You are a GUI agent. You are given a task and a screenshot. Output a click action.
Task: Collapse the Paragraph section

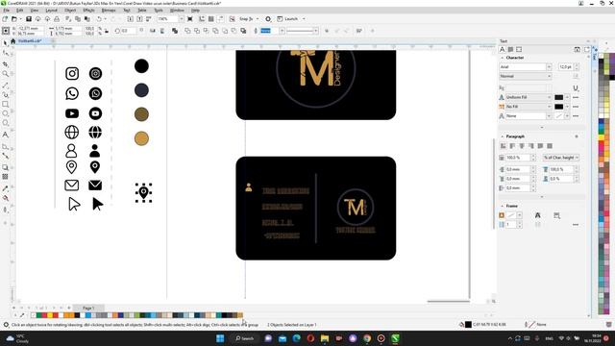[x=503, y=136]
